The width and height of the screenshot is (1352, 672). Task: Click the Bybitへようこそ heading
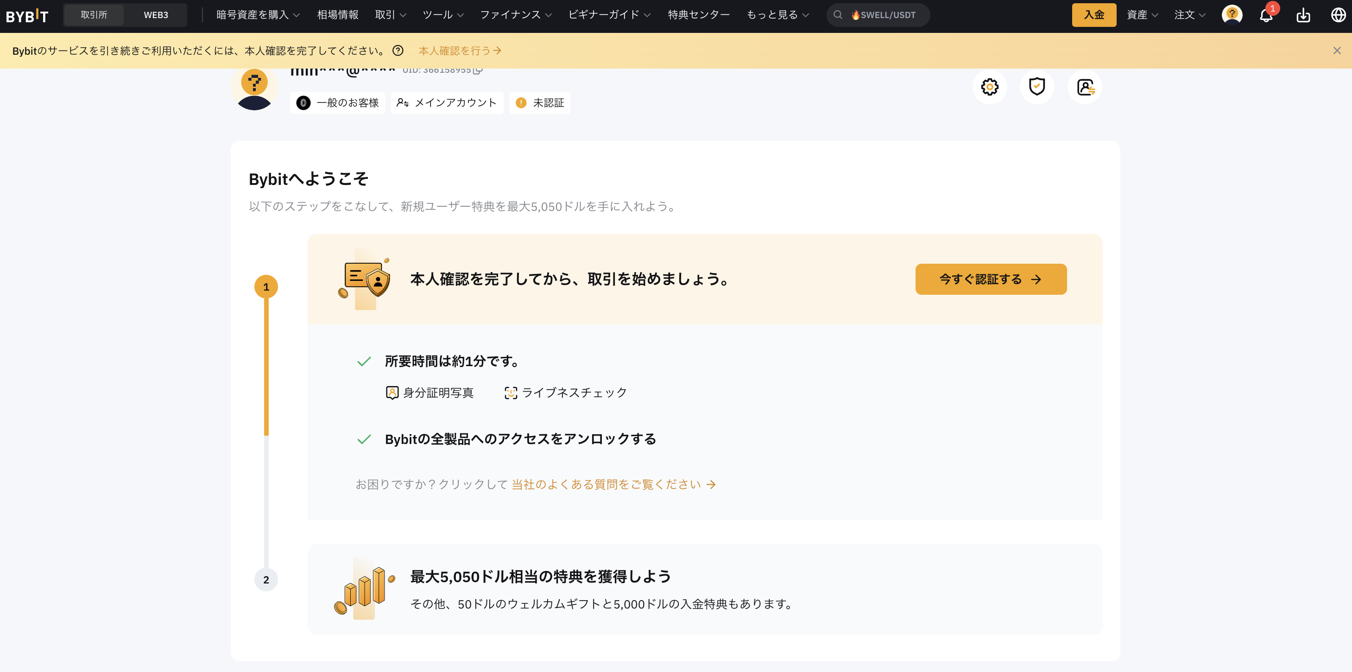coord(309,179)
